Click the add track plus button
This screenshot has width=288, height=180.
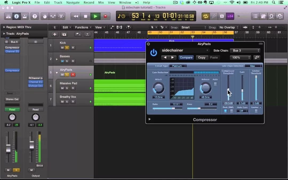tap(55, 34)
